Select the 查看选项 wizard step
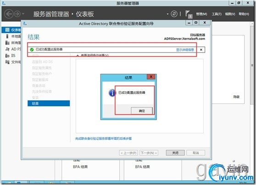The width and height of the screenshot is (256, 185). [x=39, y=86]
